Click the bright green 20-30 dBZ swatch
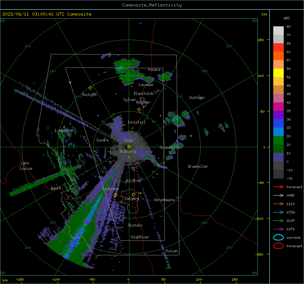Viewport: 304px width, 284px height. (x=278, y=140)
